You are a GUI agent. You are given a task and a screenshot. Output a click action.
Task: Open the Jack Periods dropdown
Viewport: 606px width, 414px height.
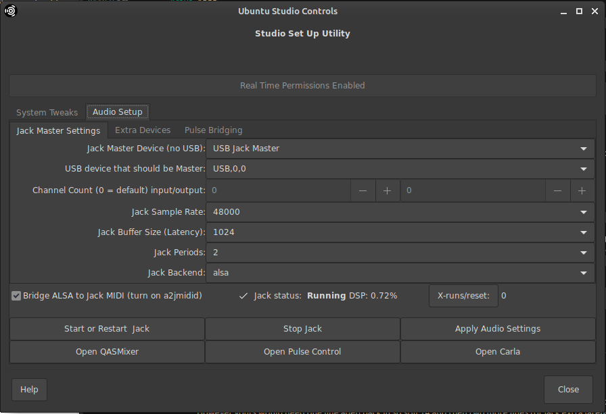pyautogui.click(x=400, y=253)
